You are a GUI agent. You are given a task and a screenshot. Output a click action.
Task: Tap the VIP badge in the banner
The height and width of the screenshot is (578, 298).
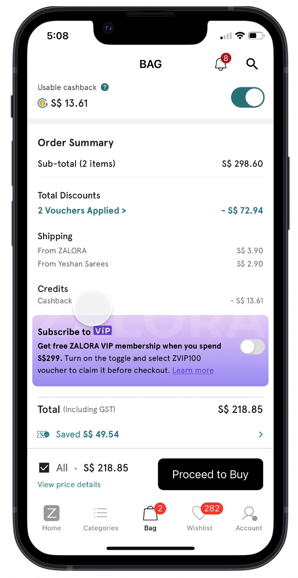103,331
